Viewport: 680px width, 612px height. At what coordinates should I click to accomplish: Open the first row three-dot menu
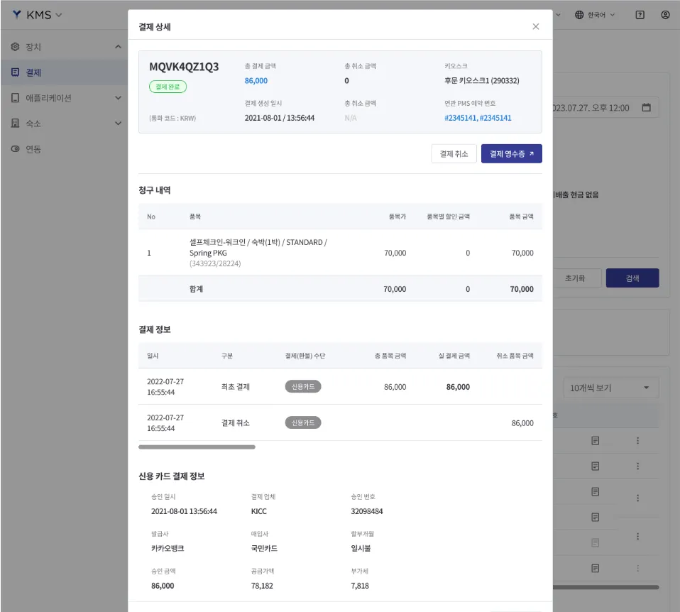[637, 441]
